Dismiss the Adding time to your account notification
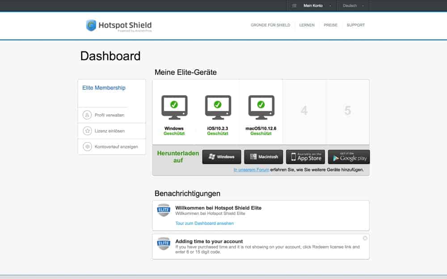 (365, 238)
